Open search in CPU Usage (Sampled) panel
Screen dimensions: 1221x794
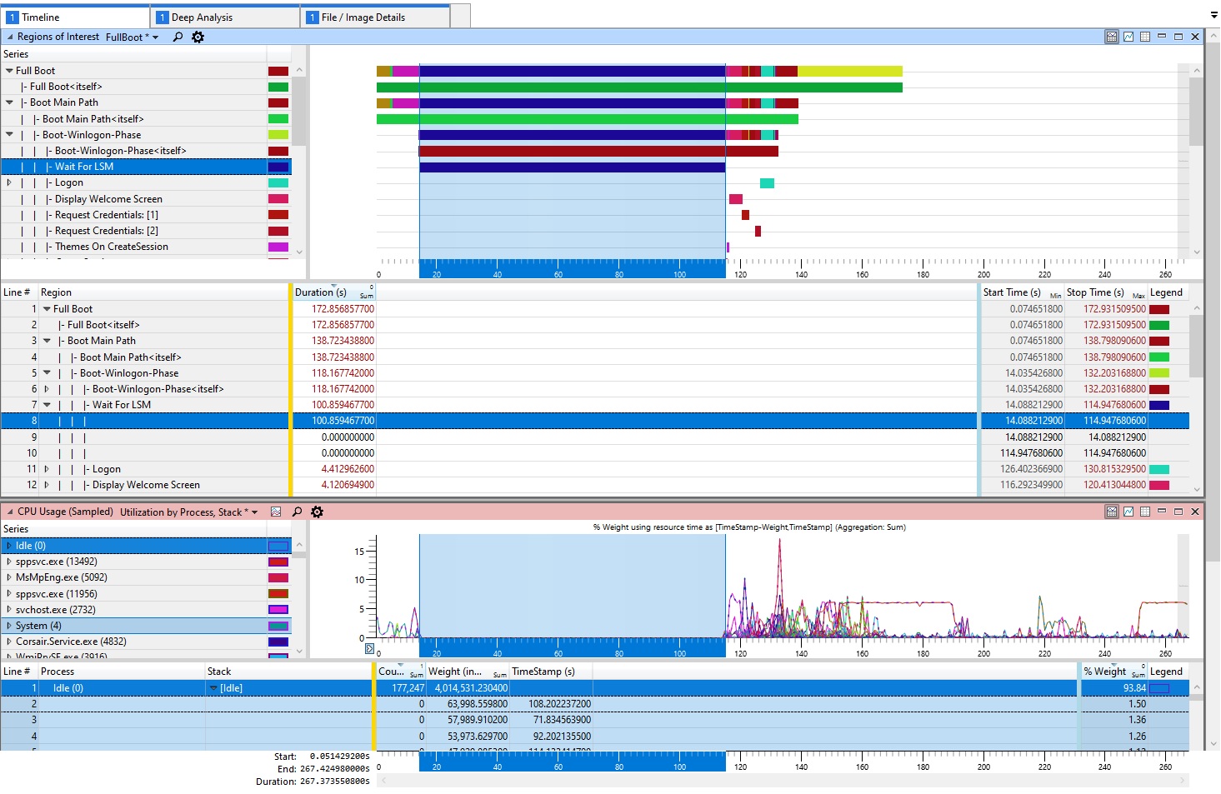coord(297,512)
